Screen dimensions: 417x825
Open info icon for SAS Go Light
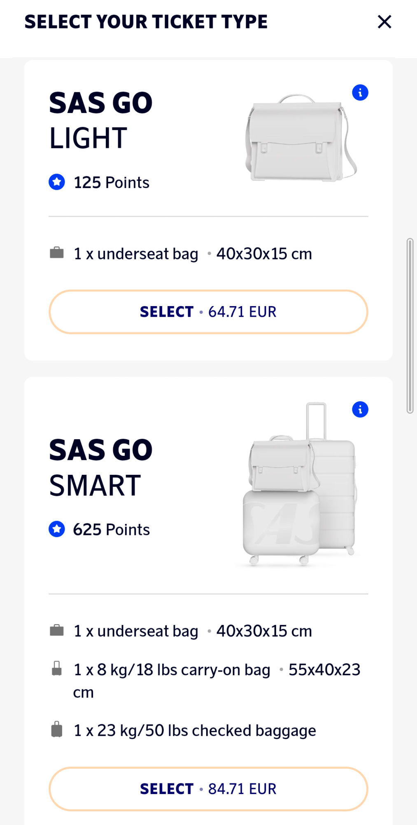tap(360, 93)
